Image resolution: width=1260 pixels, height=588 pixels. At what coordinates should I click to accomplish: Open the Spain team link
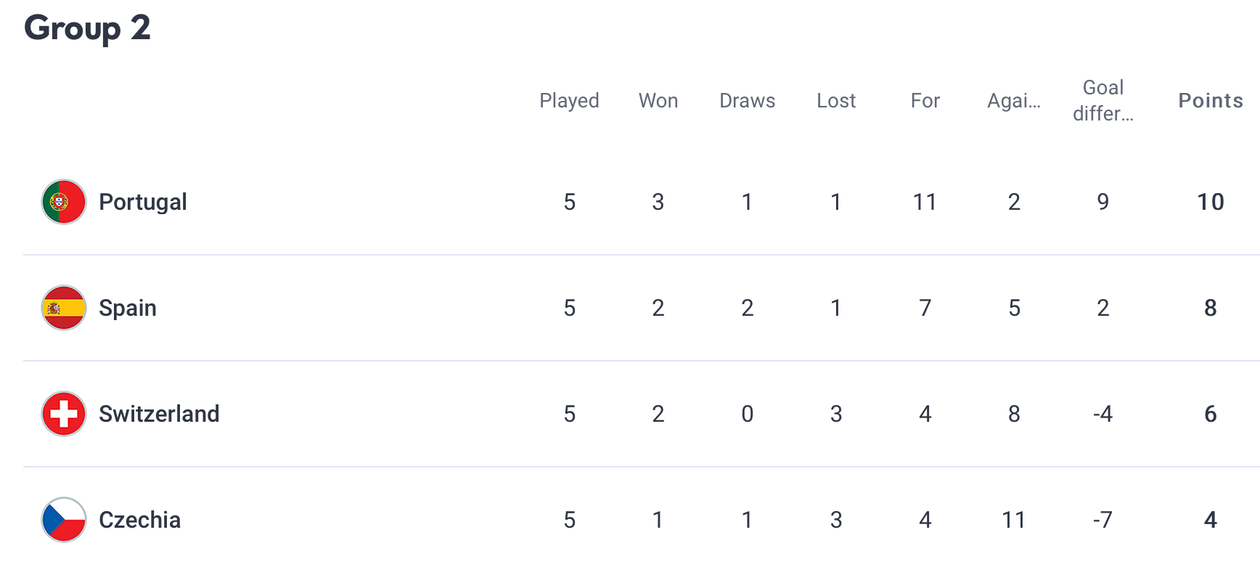click(x=128, y=309)
